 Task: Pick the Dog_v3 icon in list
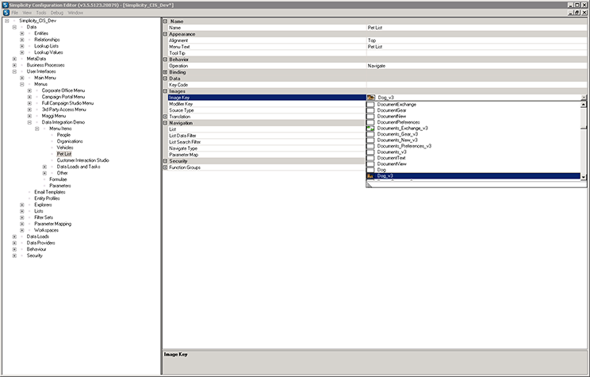click(x=370, y=176)
